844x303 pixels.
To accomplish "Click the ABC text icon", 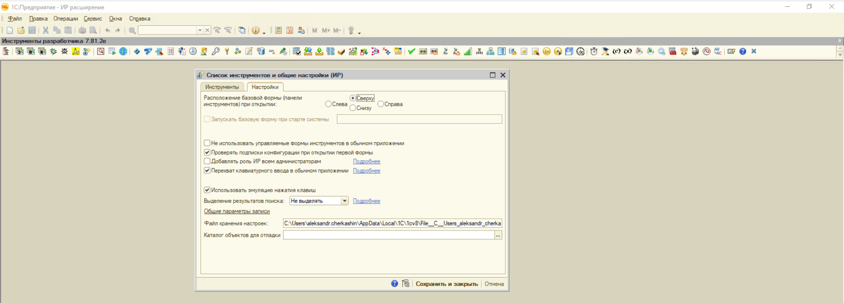I will tap(717, 51).
